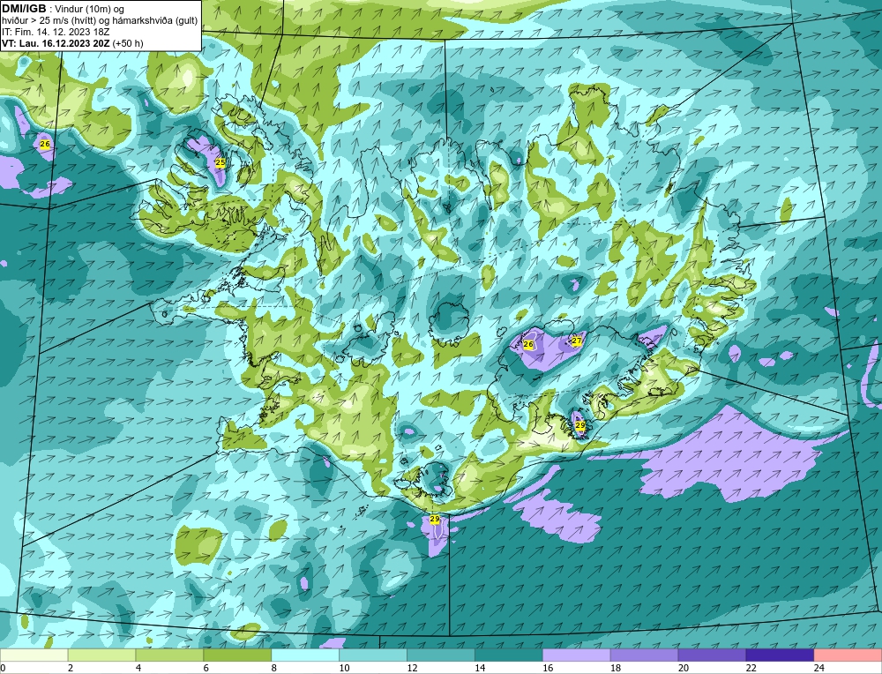882x674 pixels.
Task: Pick the medium teal 12–14 m/s legend swatch
Action: pos(440,655)
